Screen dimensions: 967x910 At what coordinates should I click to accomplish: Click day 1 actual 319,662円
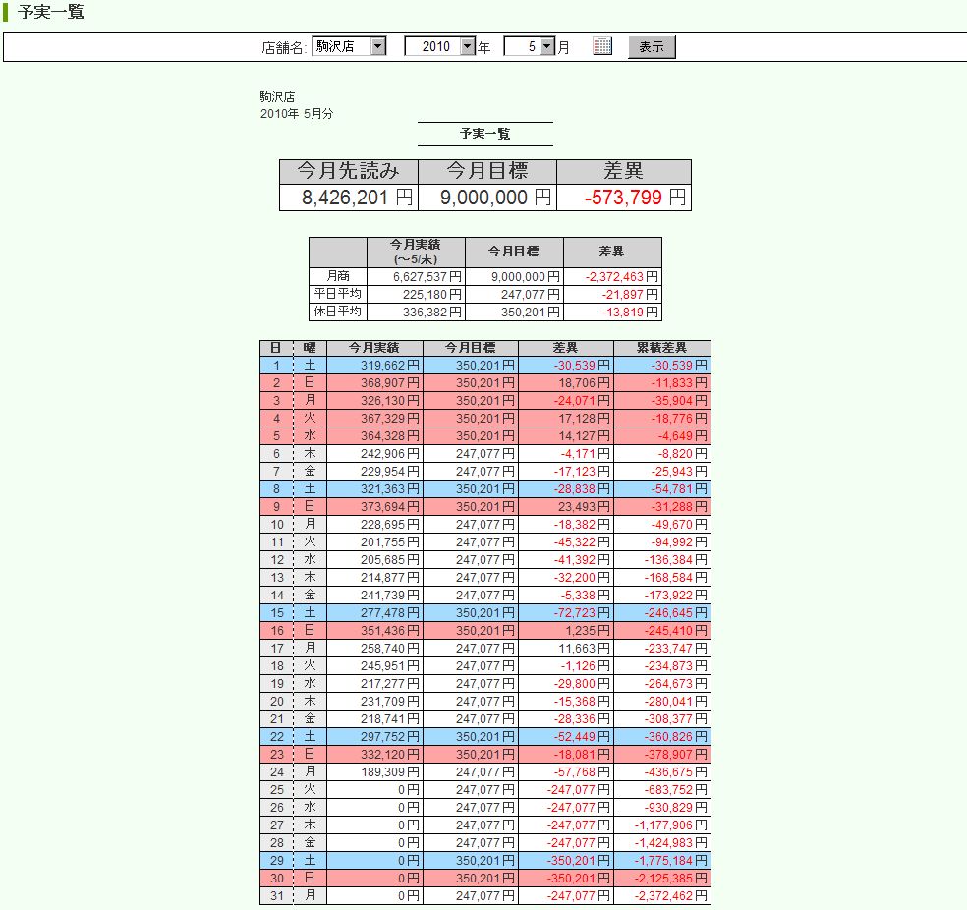coord(375,365)
